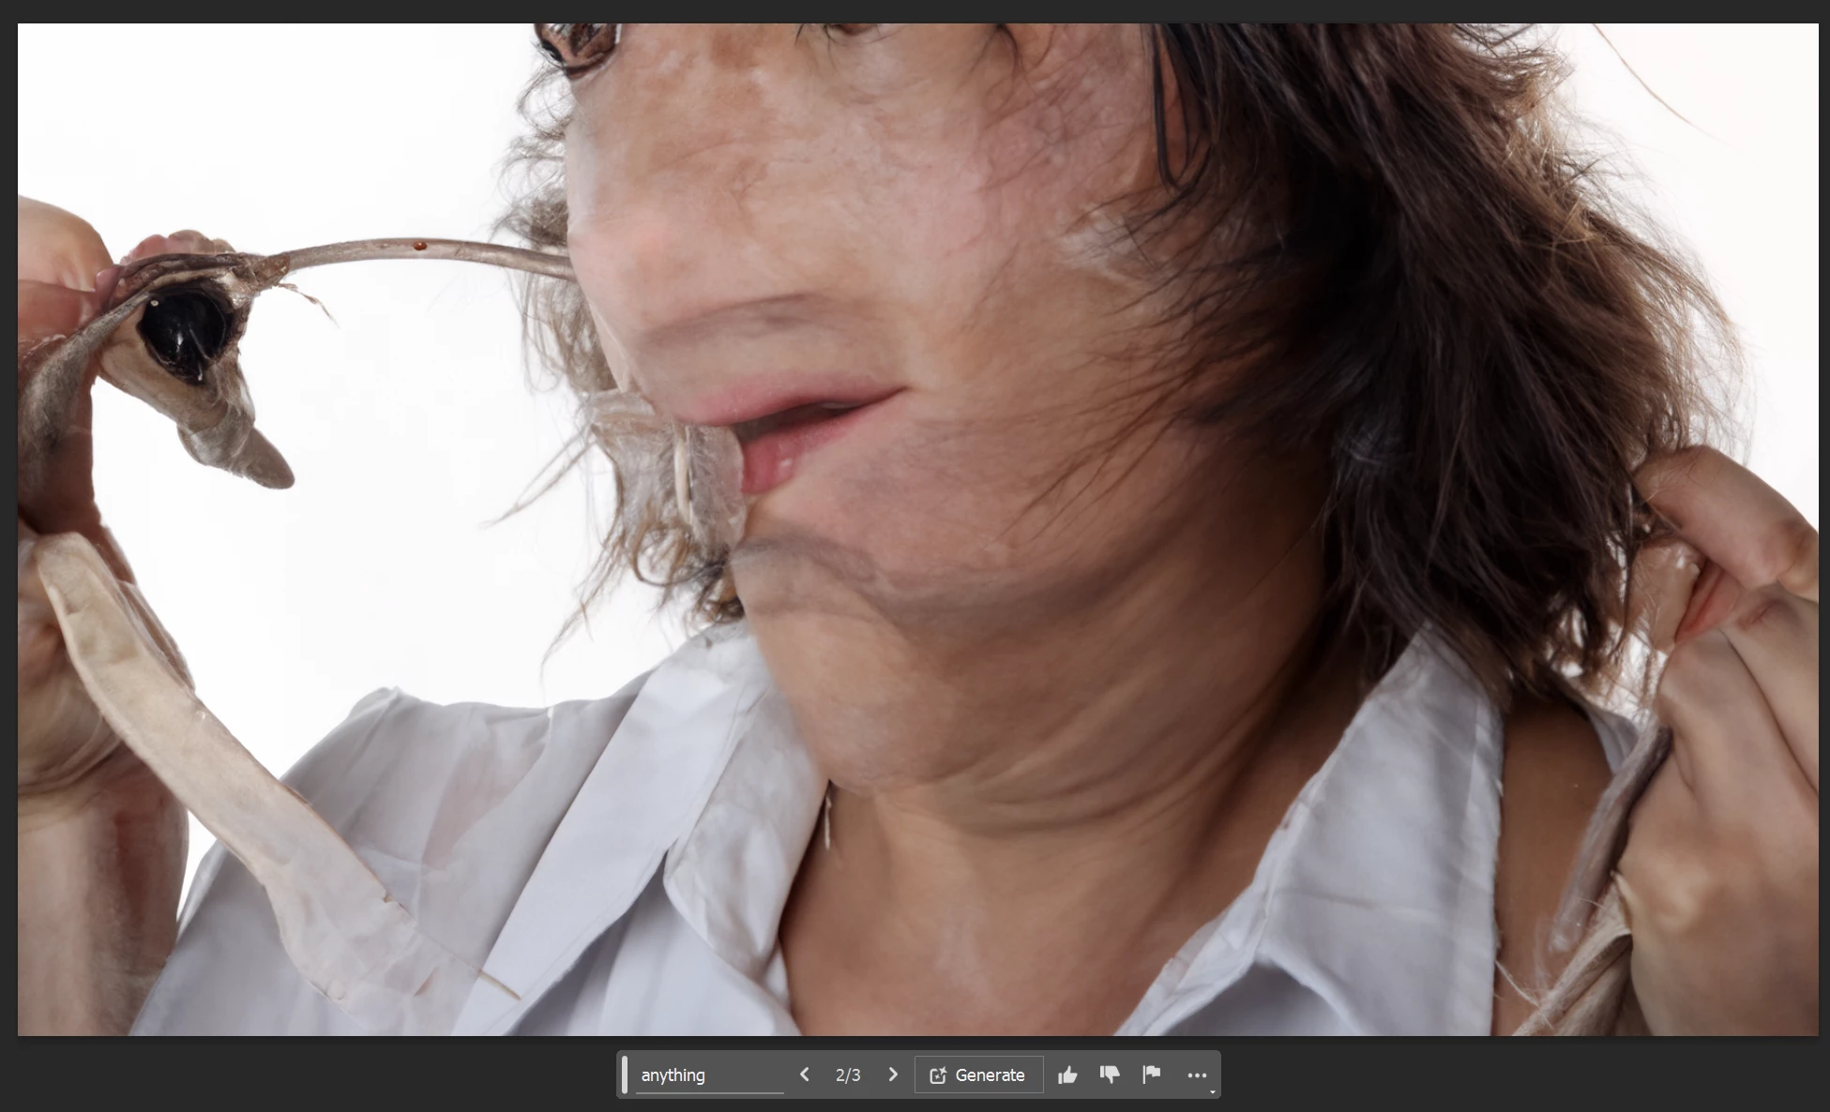Screen dimensions: 1830x1112
Task: Click thumbs up to rate variation
Action: coord(1067,1074)
